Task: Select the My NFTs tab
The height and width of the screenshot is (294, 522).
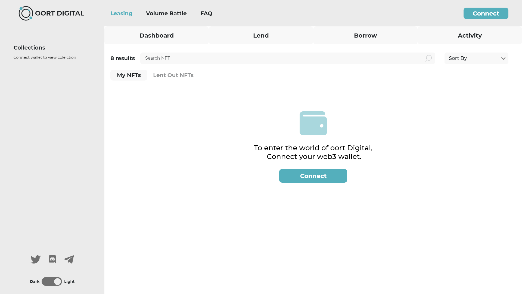Action: (x=129, y=75)
